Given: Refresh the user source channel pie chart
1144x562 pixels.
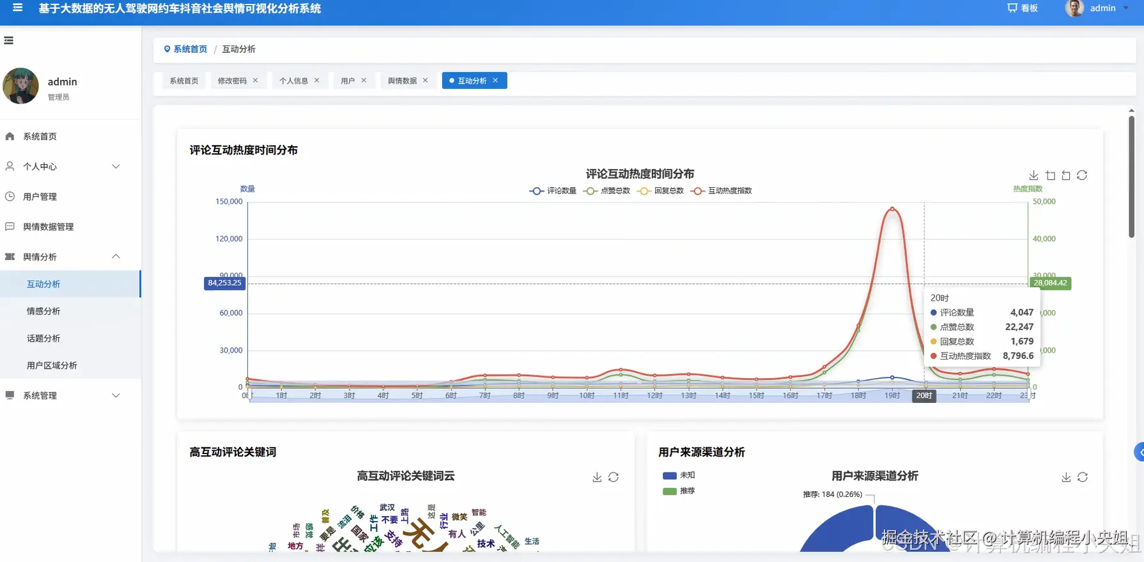Looking at the screenshot, I should click(x=1083, y=477).
